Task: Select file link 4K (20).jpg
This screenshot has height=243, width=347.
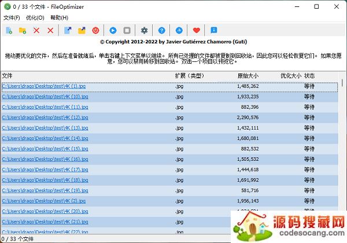Action: pos(45,211)
